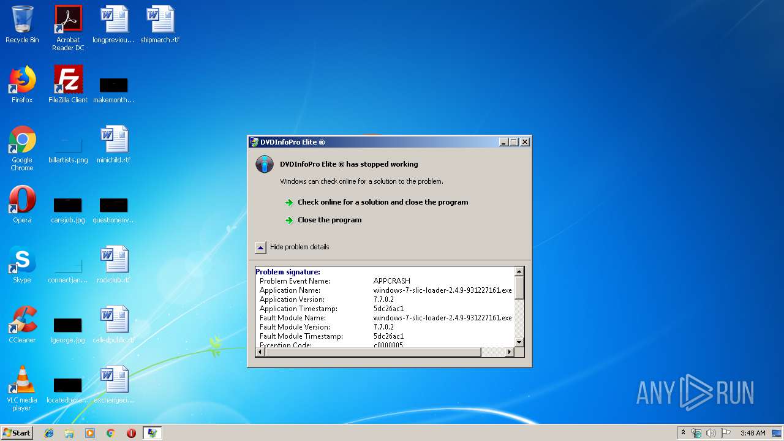The width and height of the screenshot is (784, 441).
Task: Select Application Timestamp value 5dc26ac1
Action: click(x=388, y=309)
